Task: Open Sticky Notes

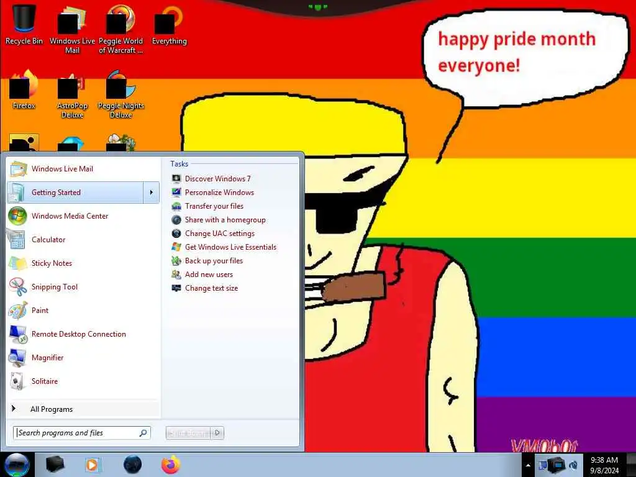Action: tap(83, 263)
